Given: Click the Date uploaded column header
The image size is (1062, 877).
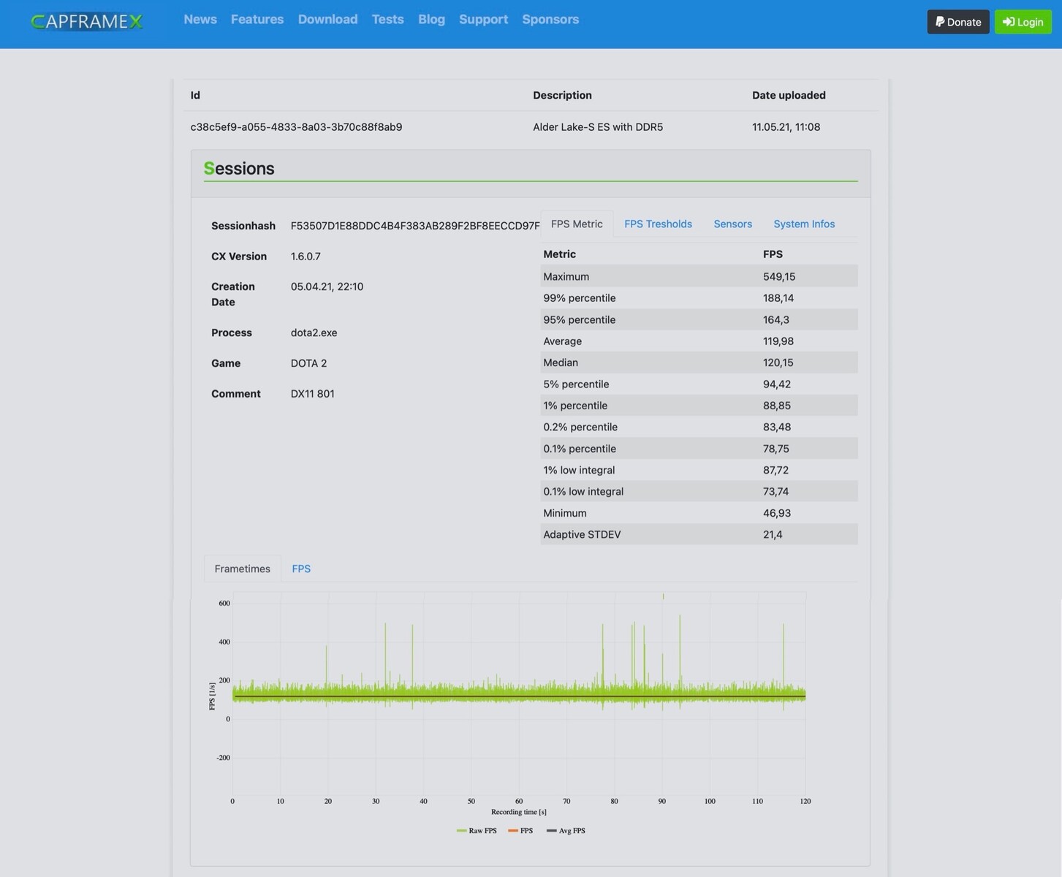Looking at the screenshot, I should coord(789,95).
